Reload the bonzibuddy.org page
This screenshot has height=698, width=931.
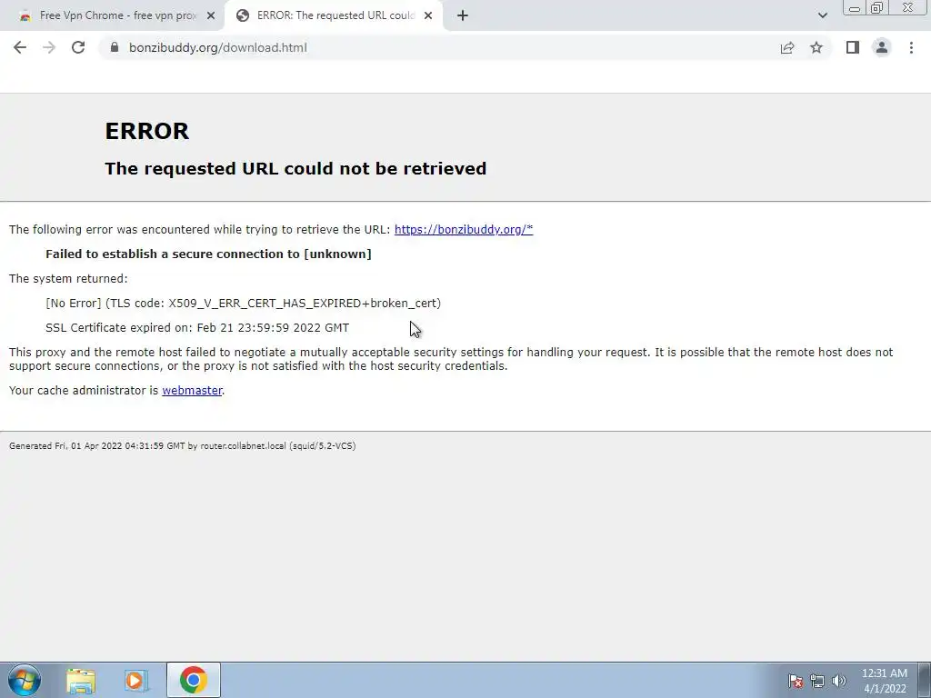[x=78, y=47]
